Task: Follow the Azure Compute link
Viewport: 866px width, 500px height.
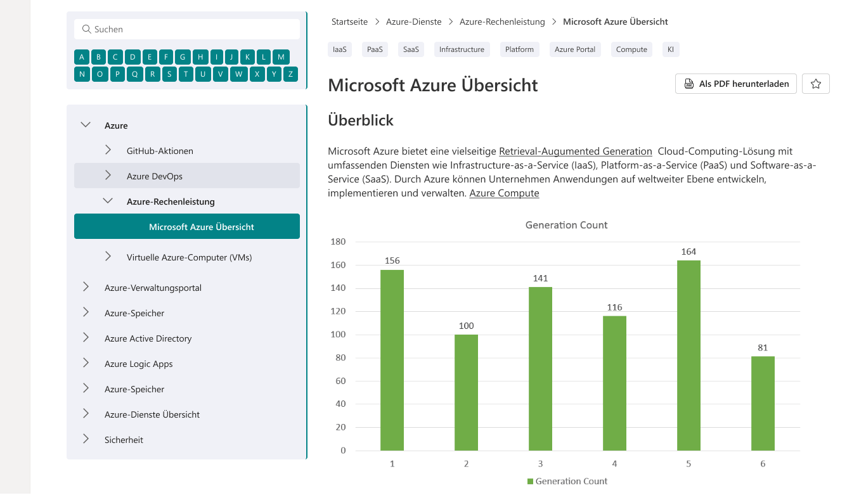Action: click(x=504, y=193)
